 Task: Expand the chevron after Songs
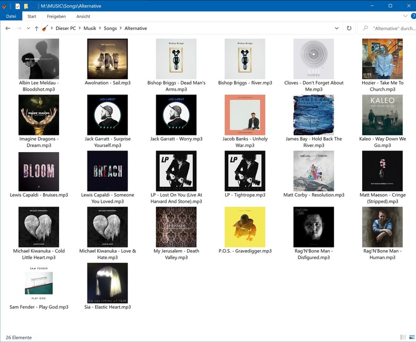pyautogui.click(x=121, y=28)
